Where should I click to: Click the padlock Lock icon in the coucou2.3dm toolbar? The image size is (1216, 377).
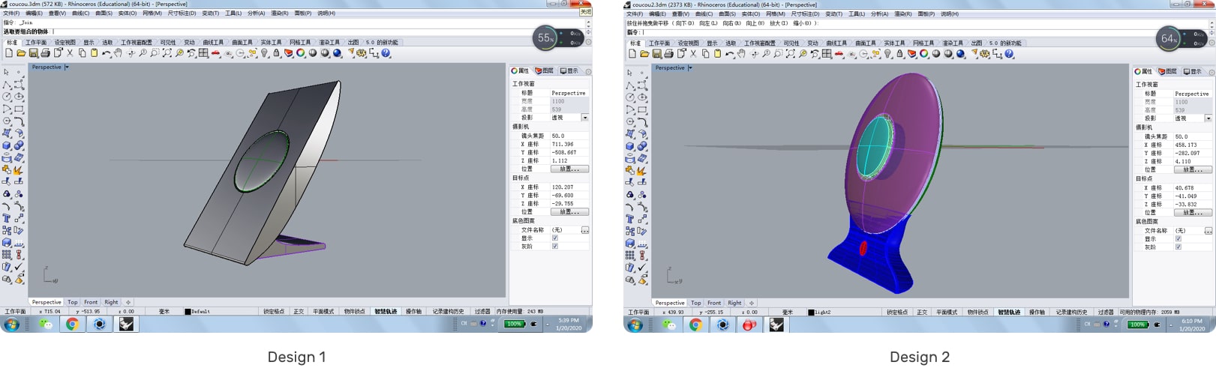click(899, 54)
